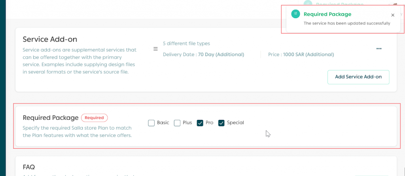
Task: Check the Plus package option
Action: click(177, 123)
